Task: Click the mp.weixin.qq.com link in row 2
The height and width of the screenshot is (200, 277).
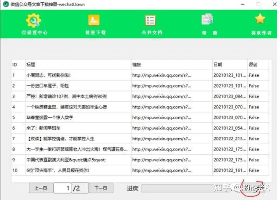Action: [x=162, y=86]
